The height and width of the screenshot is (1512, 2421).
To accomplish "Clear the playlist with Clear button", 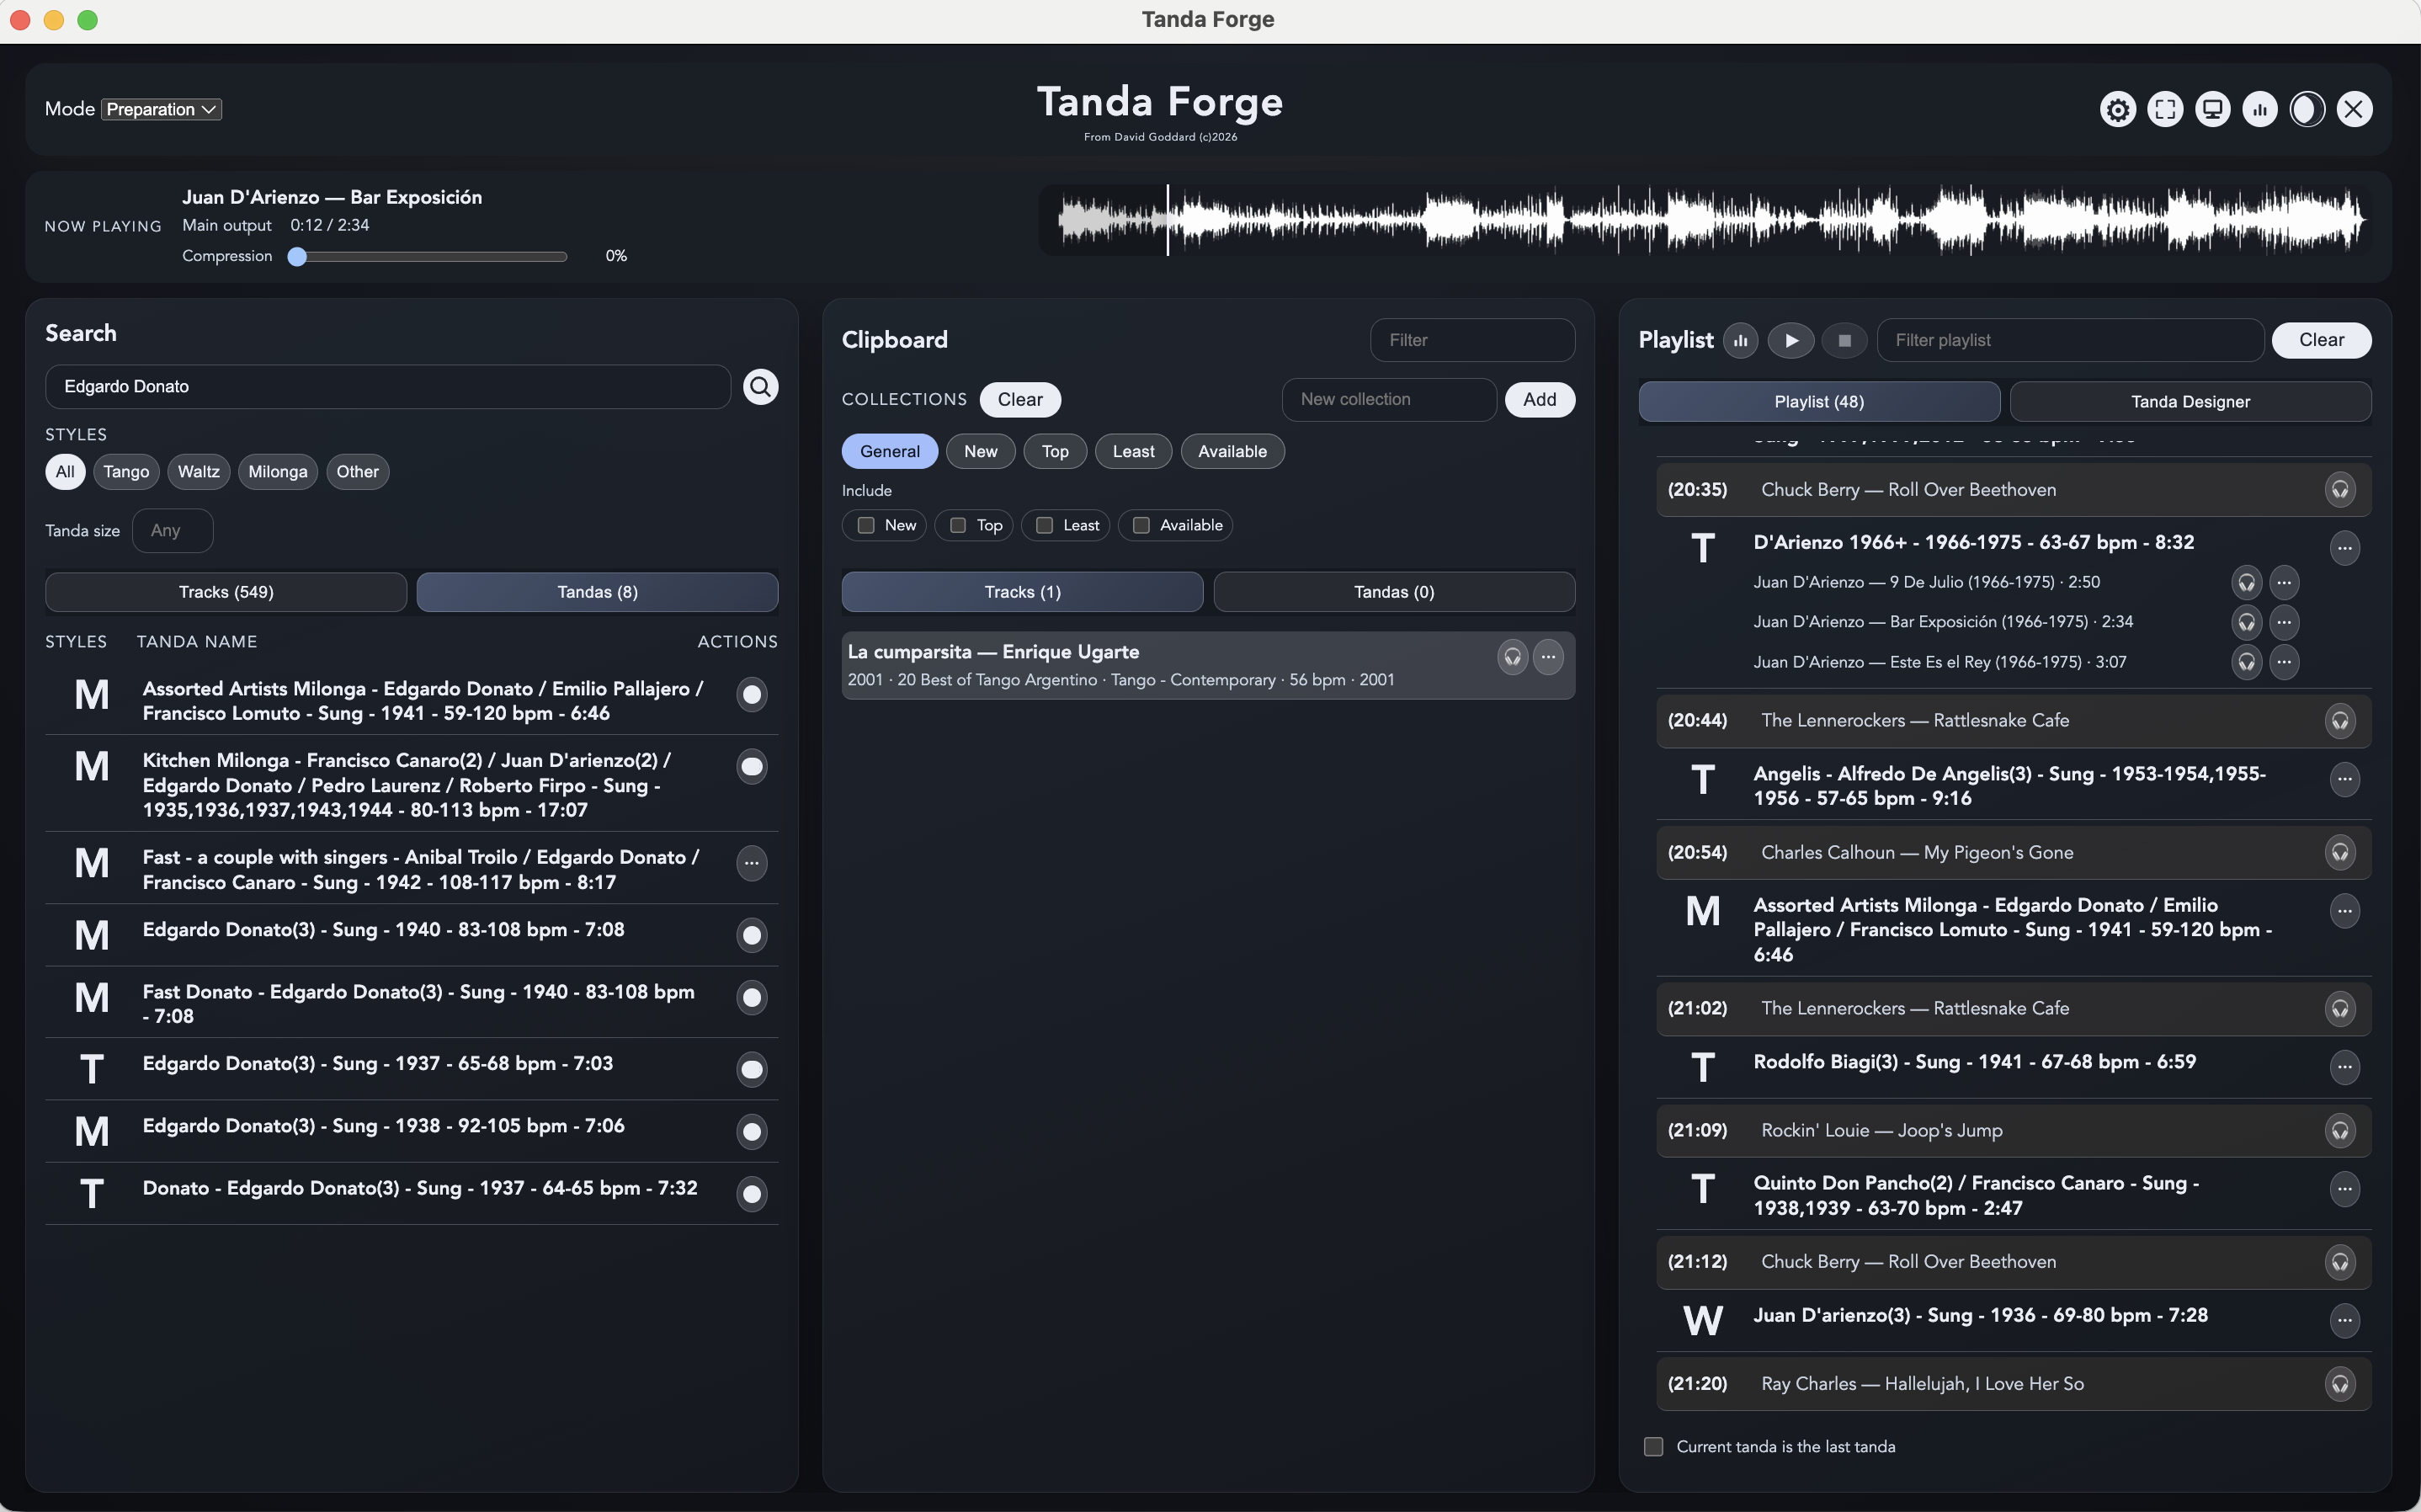I will click(2321, 340).
